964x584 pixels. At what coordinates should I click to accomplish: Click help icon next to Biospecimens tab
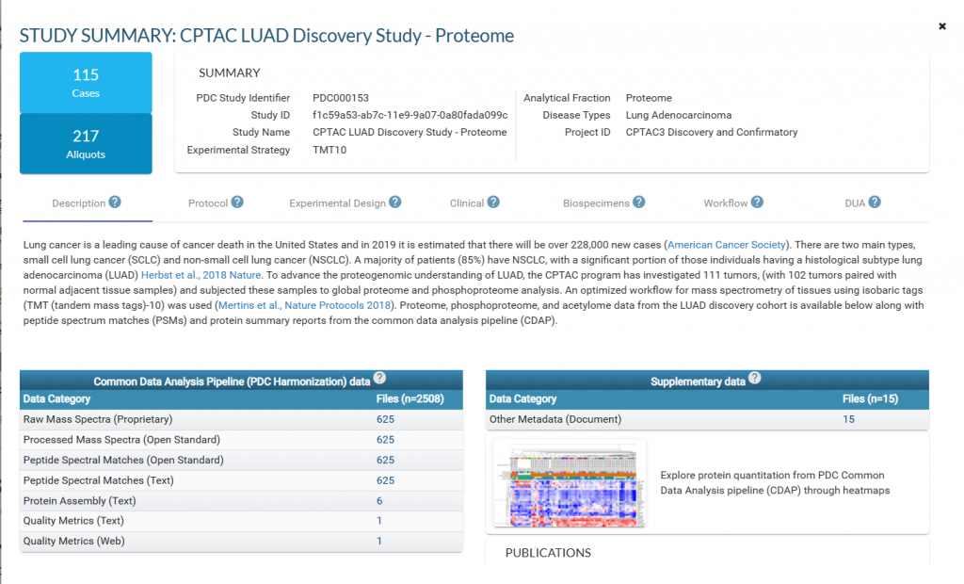coord(639,203)
